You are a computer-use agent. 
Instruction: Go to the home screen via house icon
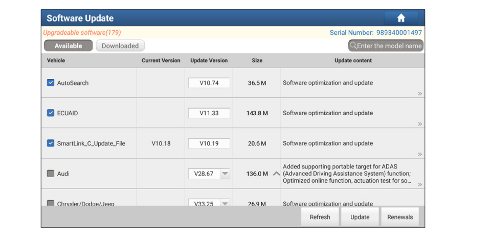click(x=400, y=18)
